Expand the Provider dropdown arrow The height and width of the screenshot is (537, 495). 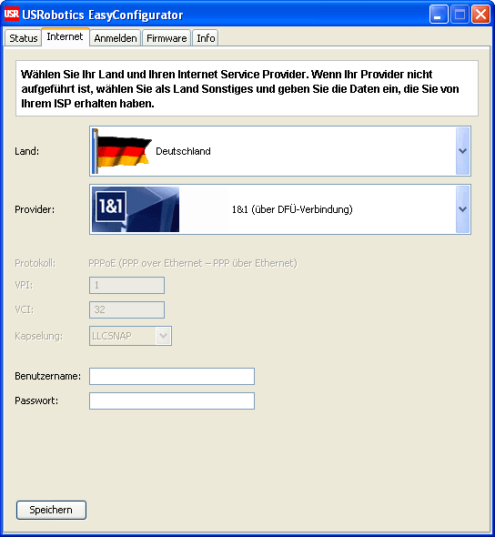(463, 209)
